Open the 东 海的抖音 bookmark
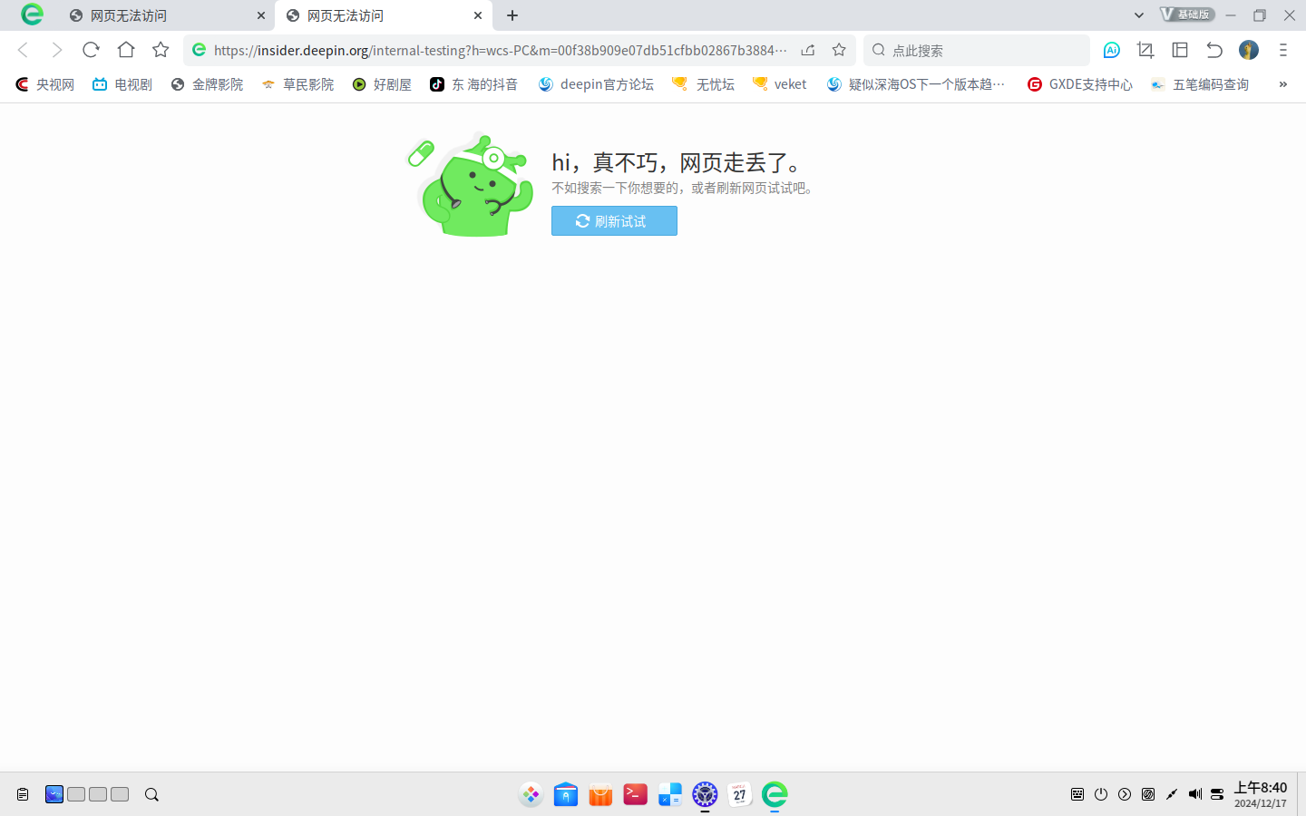The height and width of the screenshot is (816, 1306). click(x=473, y=84)
